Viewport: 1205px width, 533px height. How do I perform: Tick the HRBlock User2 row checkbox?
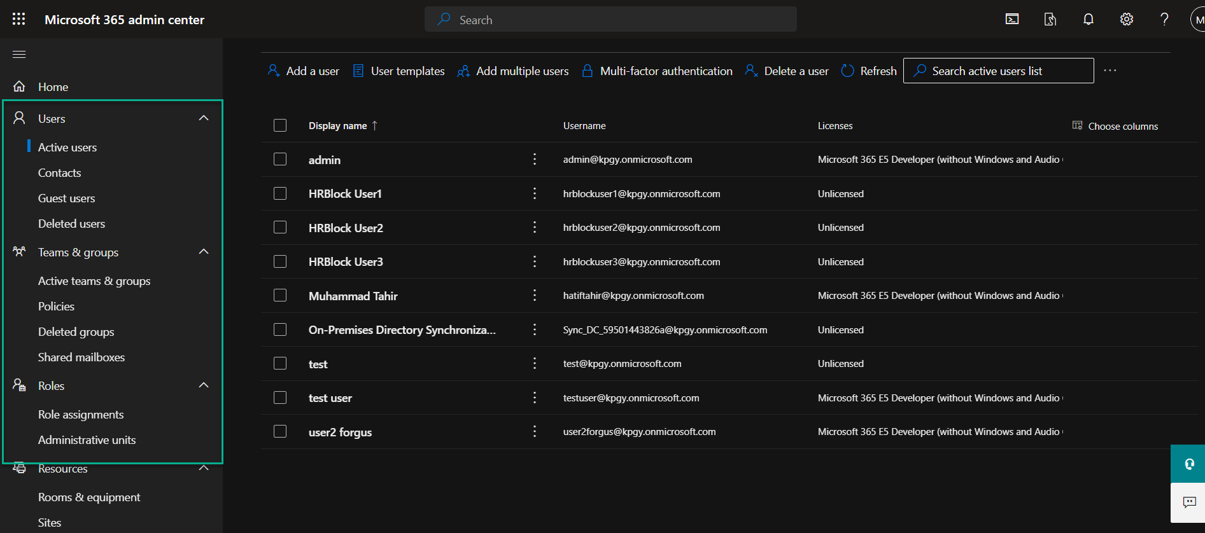click(x=280, y=227)
